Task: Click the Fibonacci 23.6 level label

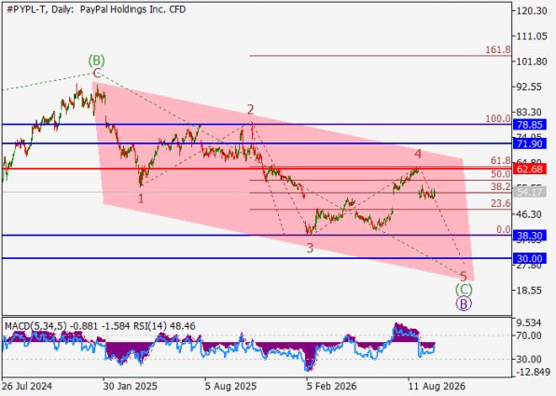Action: click(x=501, y=203)
